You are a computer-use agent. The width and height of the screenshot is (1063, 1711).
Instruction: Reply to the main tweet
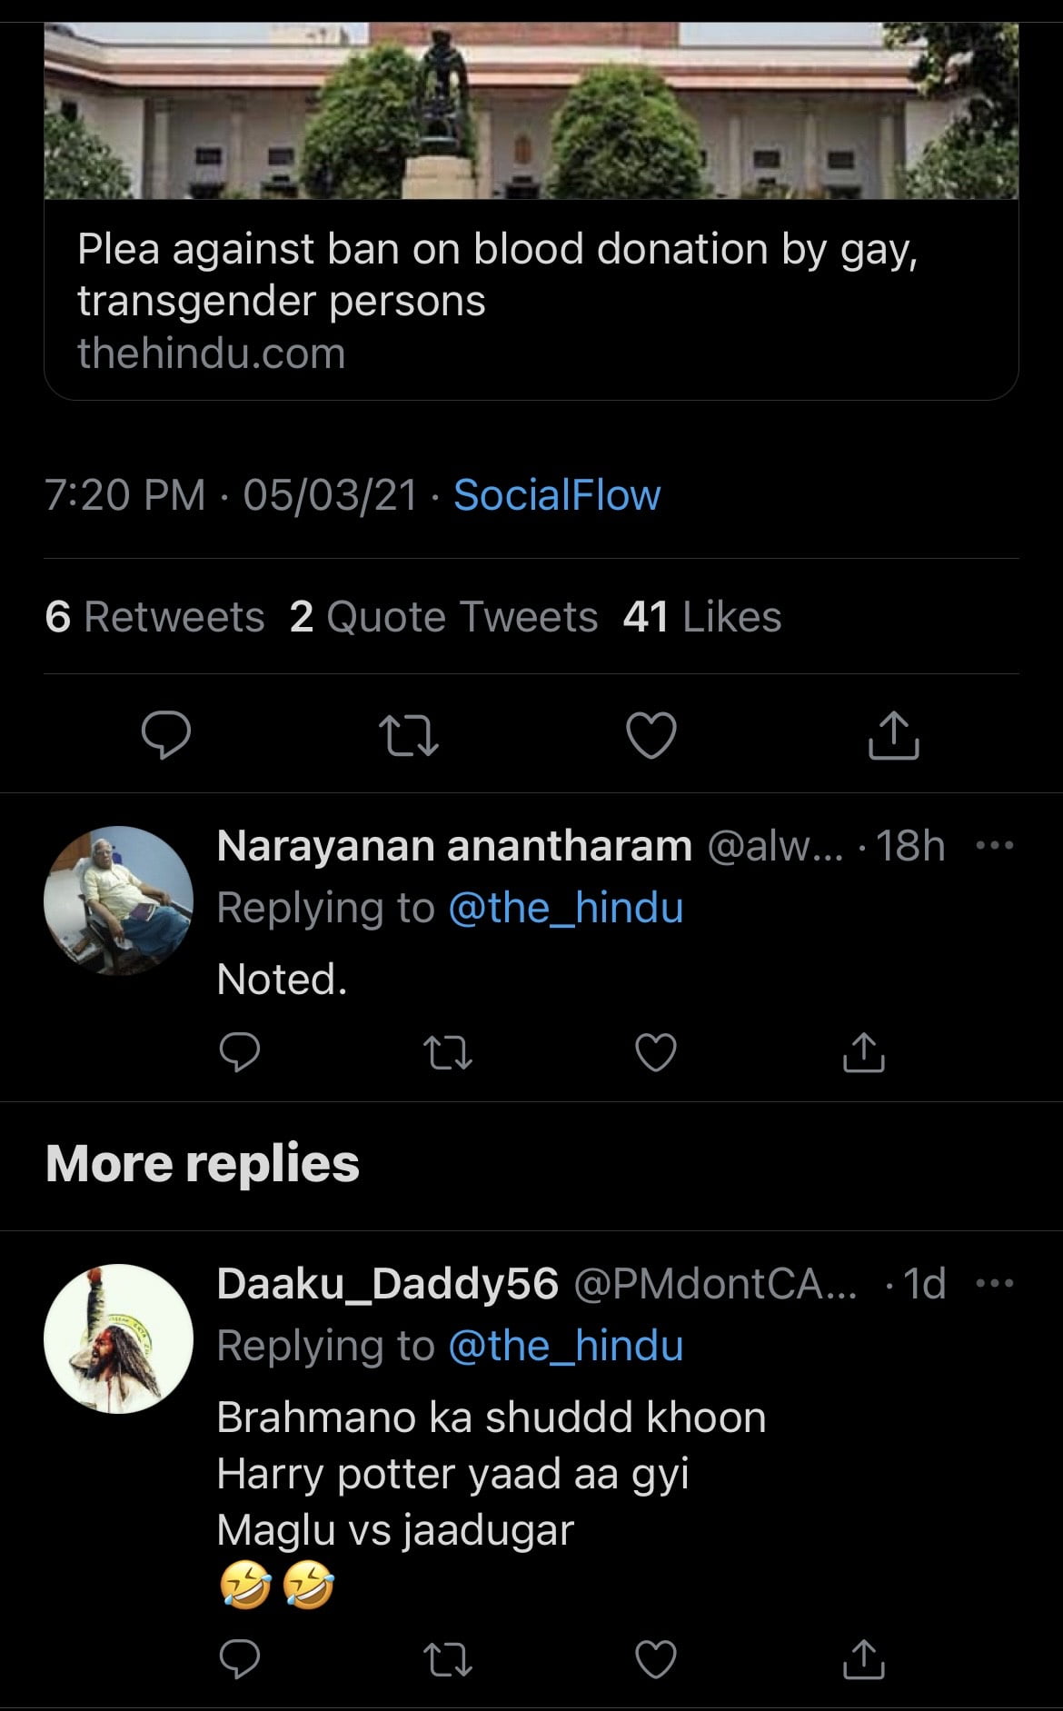pos(166,735)
